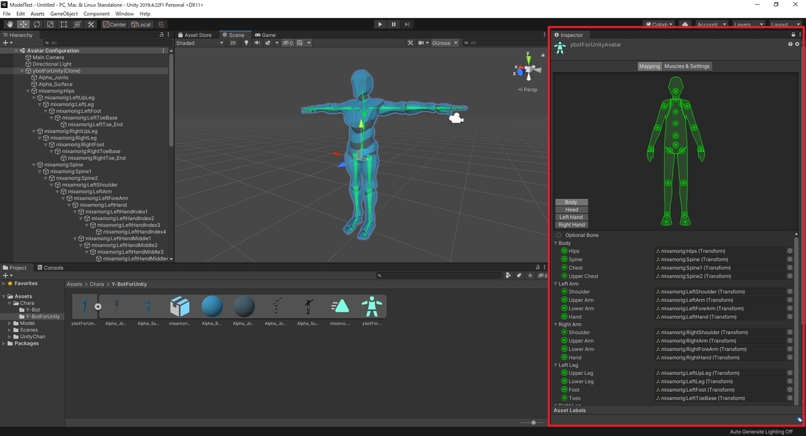Select the Transform tool
This screenshot has width=806, height=436.
[x=77, y=24]
